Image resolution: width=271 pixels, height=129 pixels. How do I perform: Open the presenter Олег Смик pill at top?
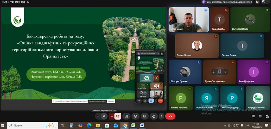227,2
